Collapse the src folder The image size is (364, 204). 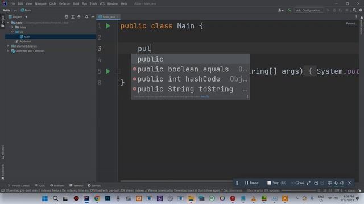click(x=13, y=32)
